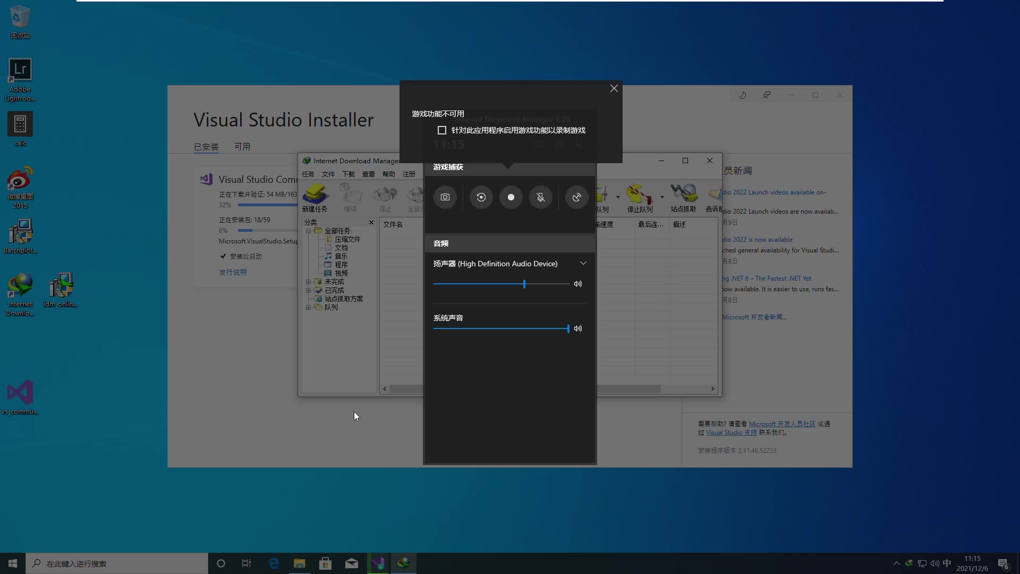Take a screenshot with the camera icon
Image resolution: width=1020 pixels, height=574 pixels.
(445, 197)
